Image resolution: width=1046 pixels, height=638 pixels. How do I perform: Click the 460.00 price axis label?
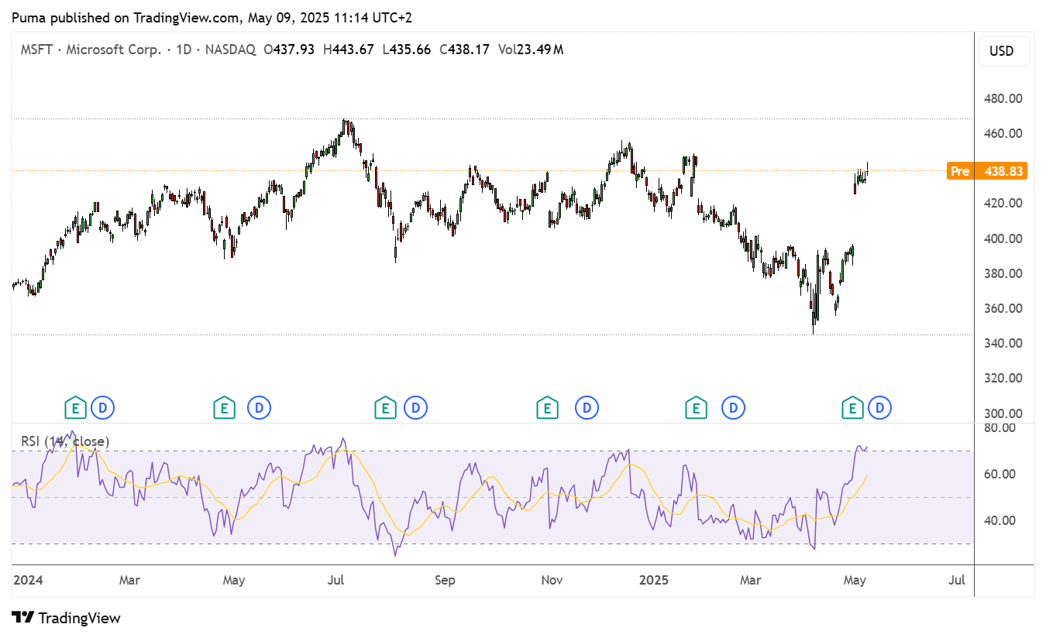point(1003,133)
